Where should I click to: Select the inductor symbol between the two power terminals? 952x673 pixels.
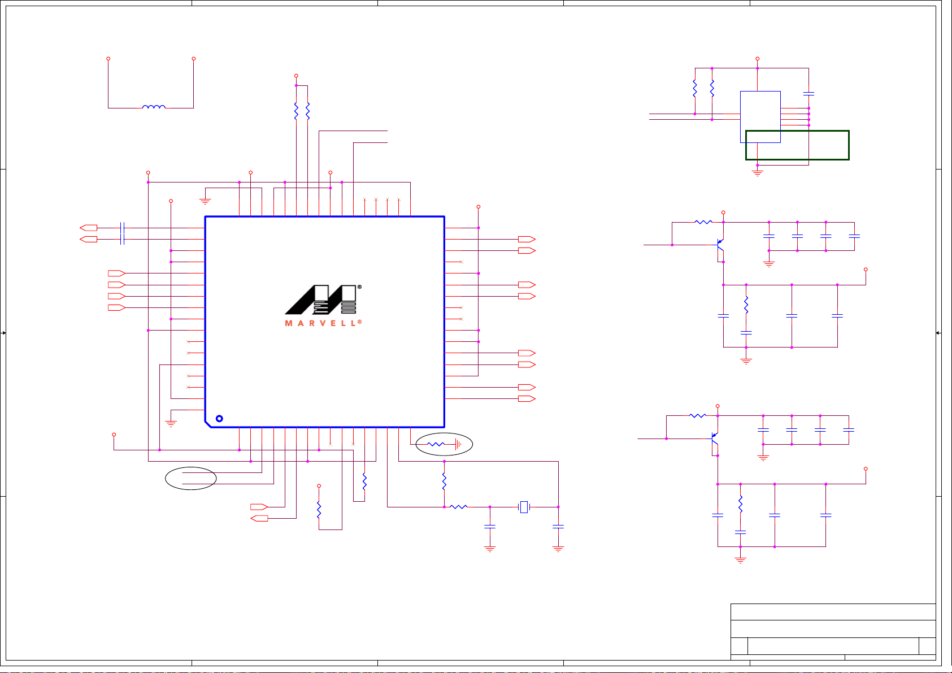[x=154, y=106]
